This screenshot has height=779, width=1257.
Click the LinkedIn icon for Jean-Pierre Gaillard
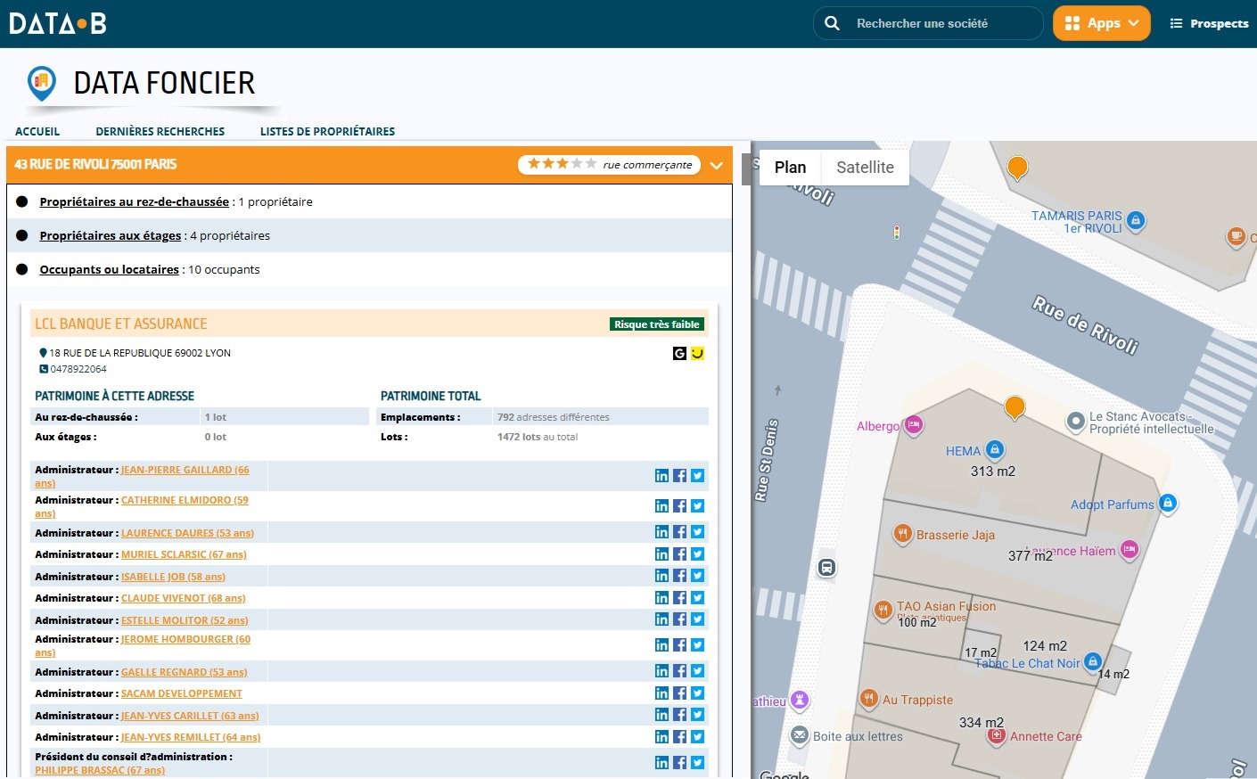[x=661, y=476]
